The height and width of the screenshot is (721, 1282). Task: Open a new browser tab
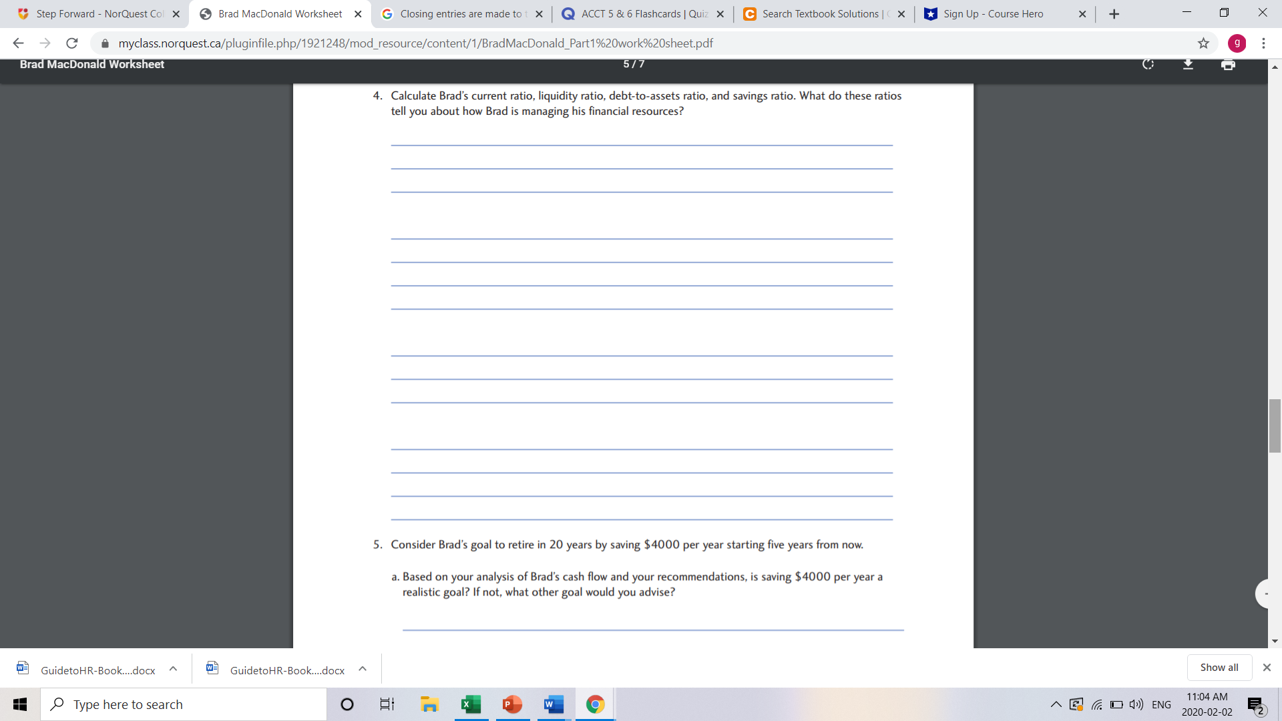[x=1114, y=14]
